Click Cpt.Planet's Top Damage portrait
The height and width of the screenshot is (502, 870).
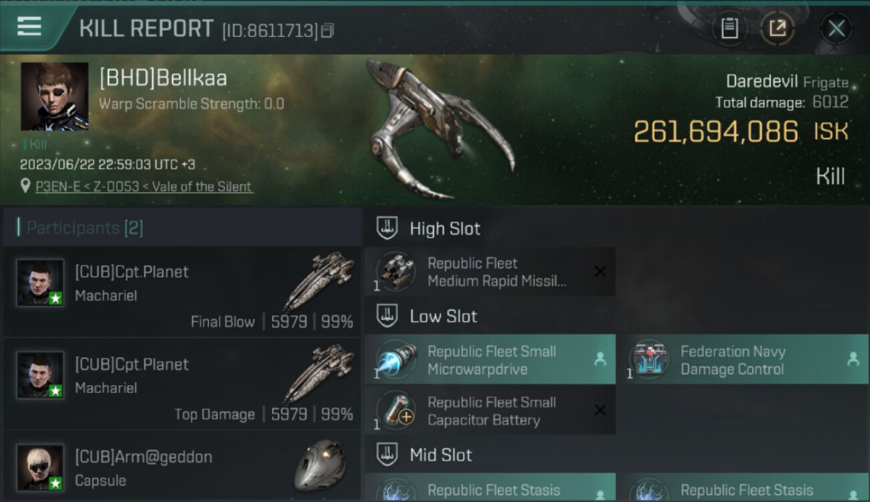pos(40,375)
